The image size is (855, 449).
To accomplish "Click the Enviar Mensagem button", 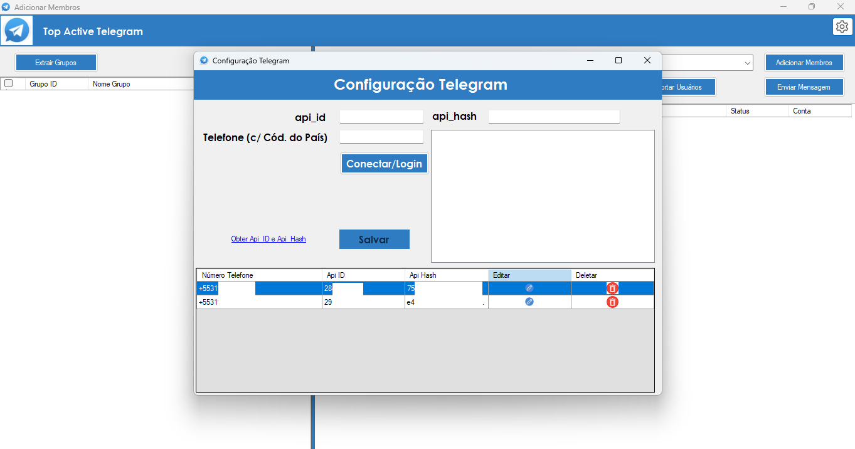I will click(x=804, y=87).
